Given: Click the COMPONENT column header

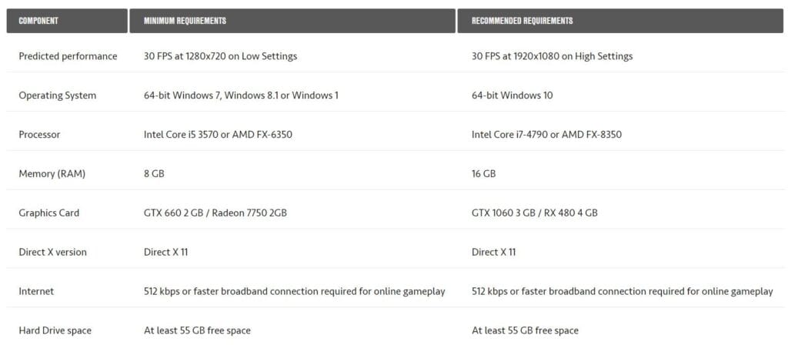Looking at the screenshot, I should [67, 21].
